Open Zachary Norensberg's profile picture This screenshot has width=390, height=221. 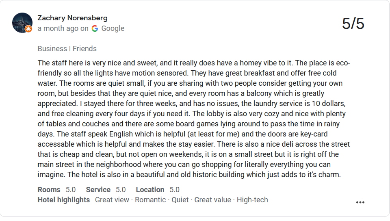22,22
